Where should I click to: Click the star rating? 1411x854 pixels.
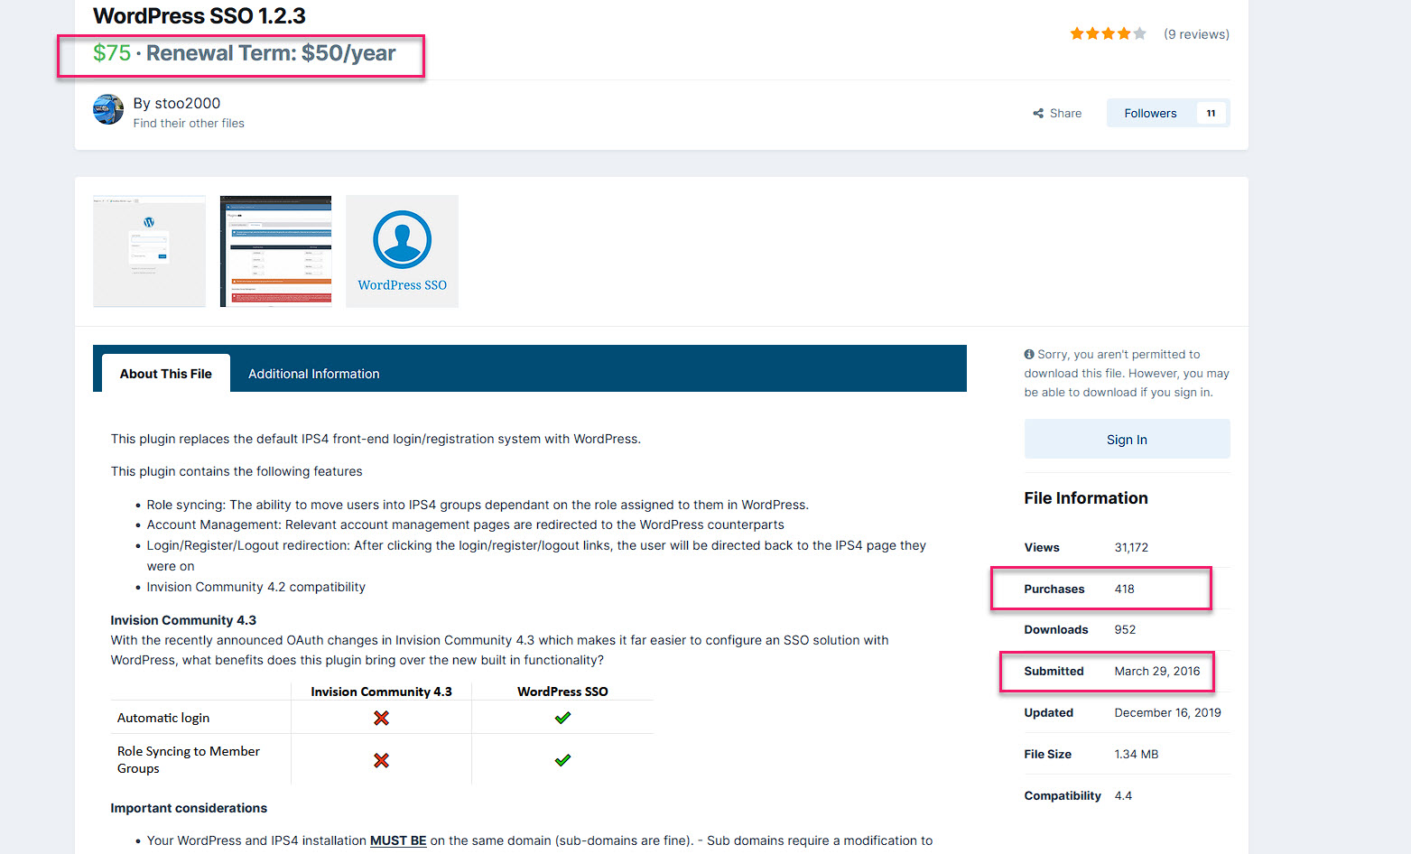tap(1108, 34)
